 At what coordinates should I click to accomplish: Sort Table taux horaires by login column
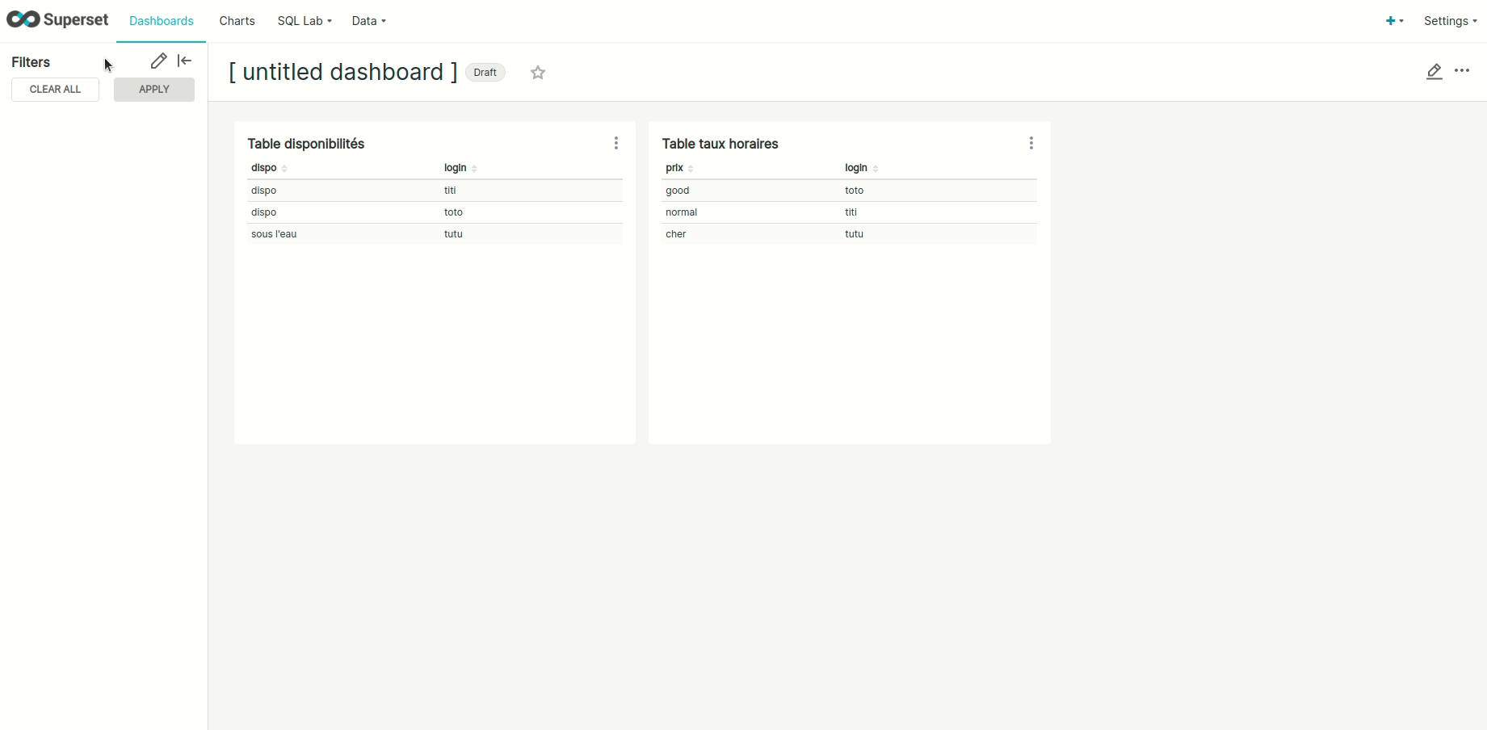click(861, 168)
